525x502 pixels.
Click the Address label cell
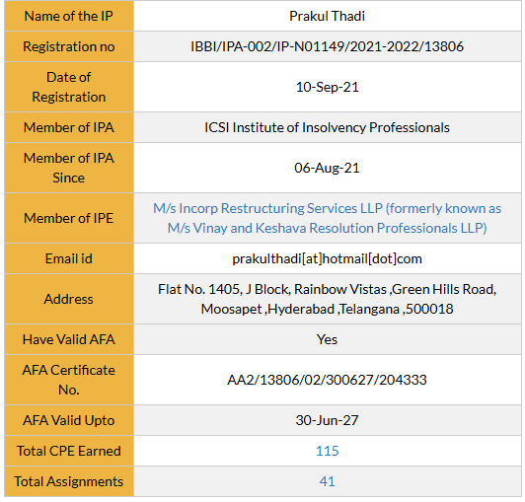(x=69, y=299)
